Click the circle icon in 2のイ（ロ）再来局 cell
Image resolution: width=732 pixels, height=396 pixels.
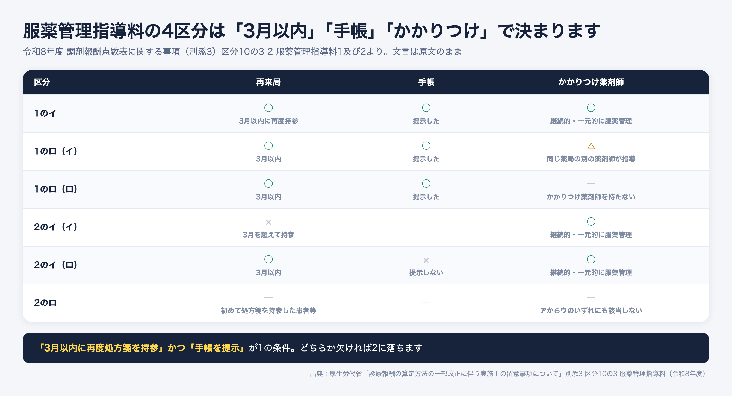click(x=268, y=260)
